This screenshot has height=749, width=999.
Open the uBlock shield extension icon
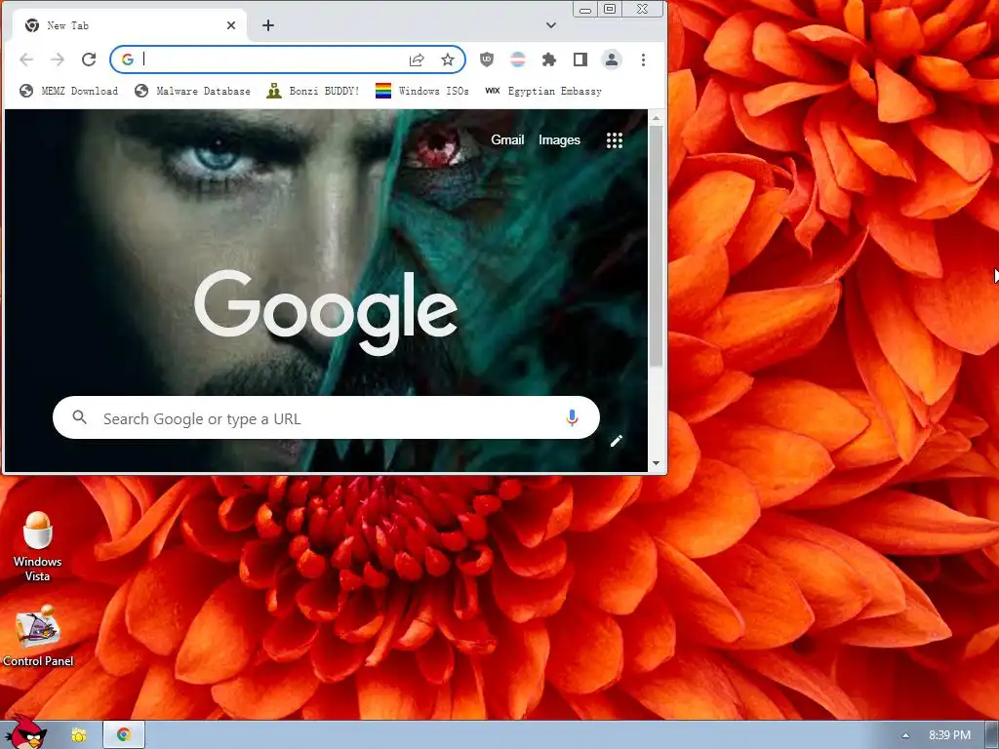tap(487, 59)
